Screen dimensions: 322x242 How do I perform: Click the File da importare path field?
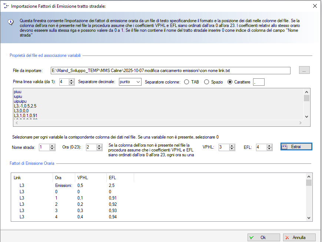[x=170, y=70]
